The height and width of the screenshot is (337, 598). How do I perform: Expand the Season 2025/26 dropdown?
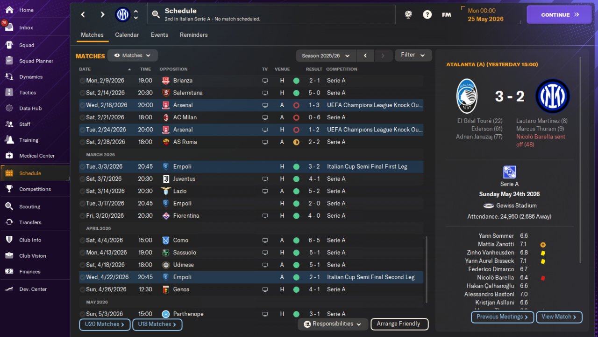click(x=326, y=56)
